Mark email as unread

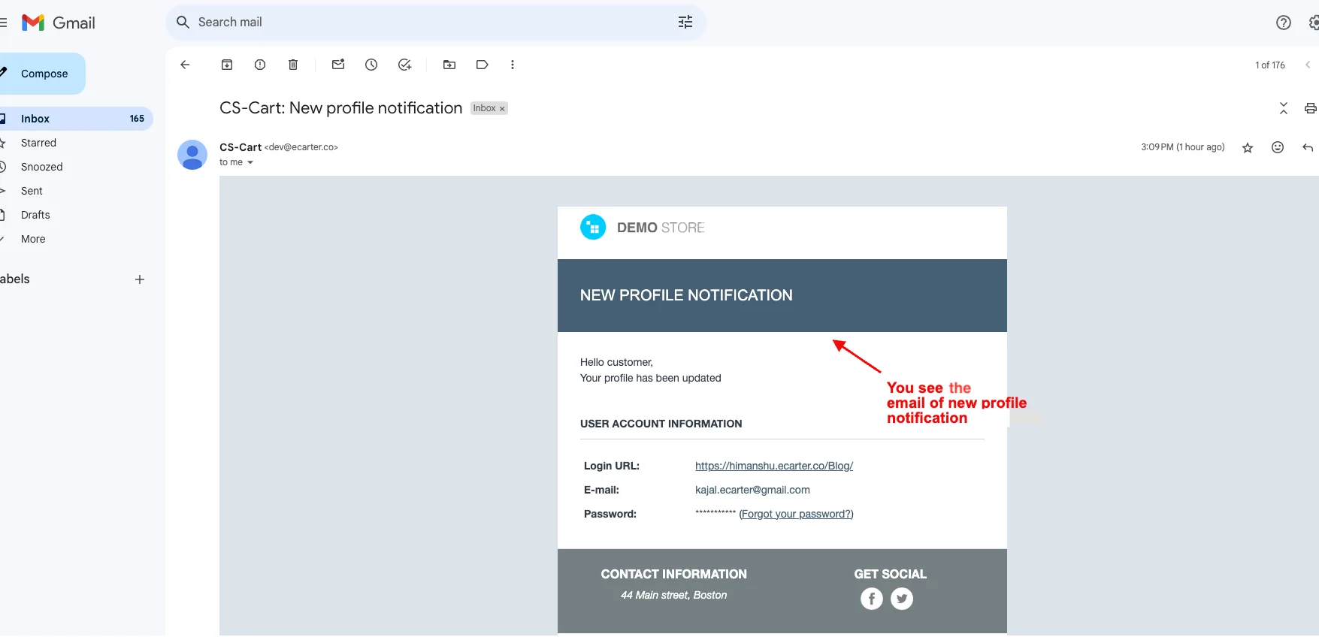(338, 65)
